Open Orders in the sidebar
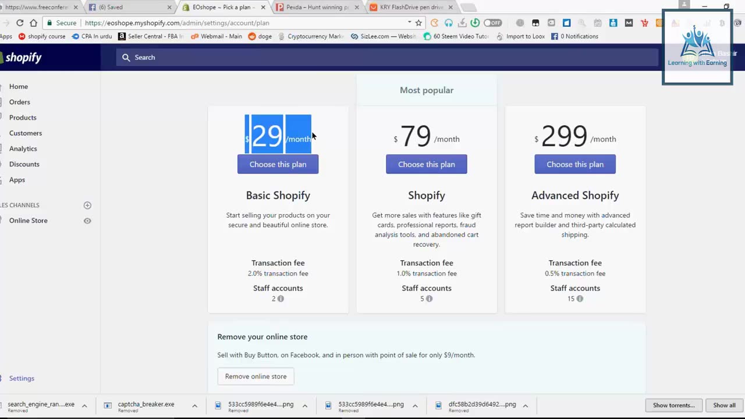The height and width of the screenshot is (419, 745). [20, 102]
